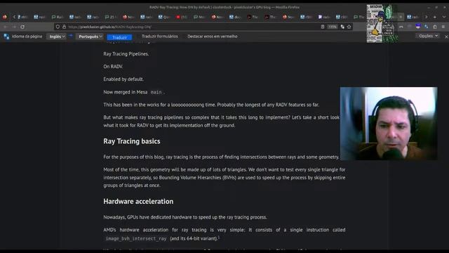This screenshot has height=253, width=449.
Task: Click the Enabled by default line
Action: click(123, 79)
